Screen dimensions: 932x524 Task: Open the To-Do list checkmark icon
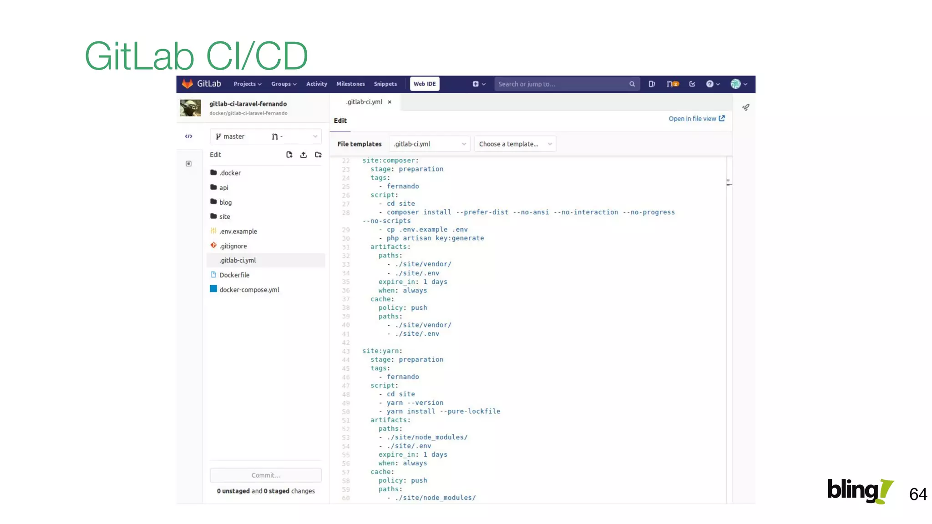point(692,84)
